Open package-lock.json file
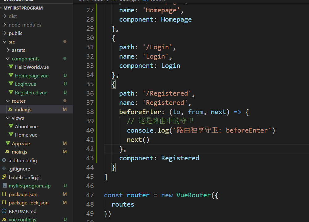 pyautogui.click(x=28, y=203)
